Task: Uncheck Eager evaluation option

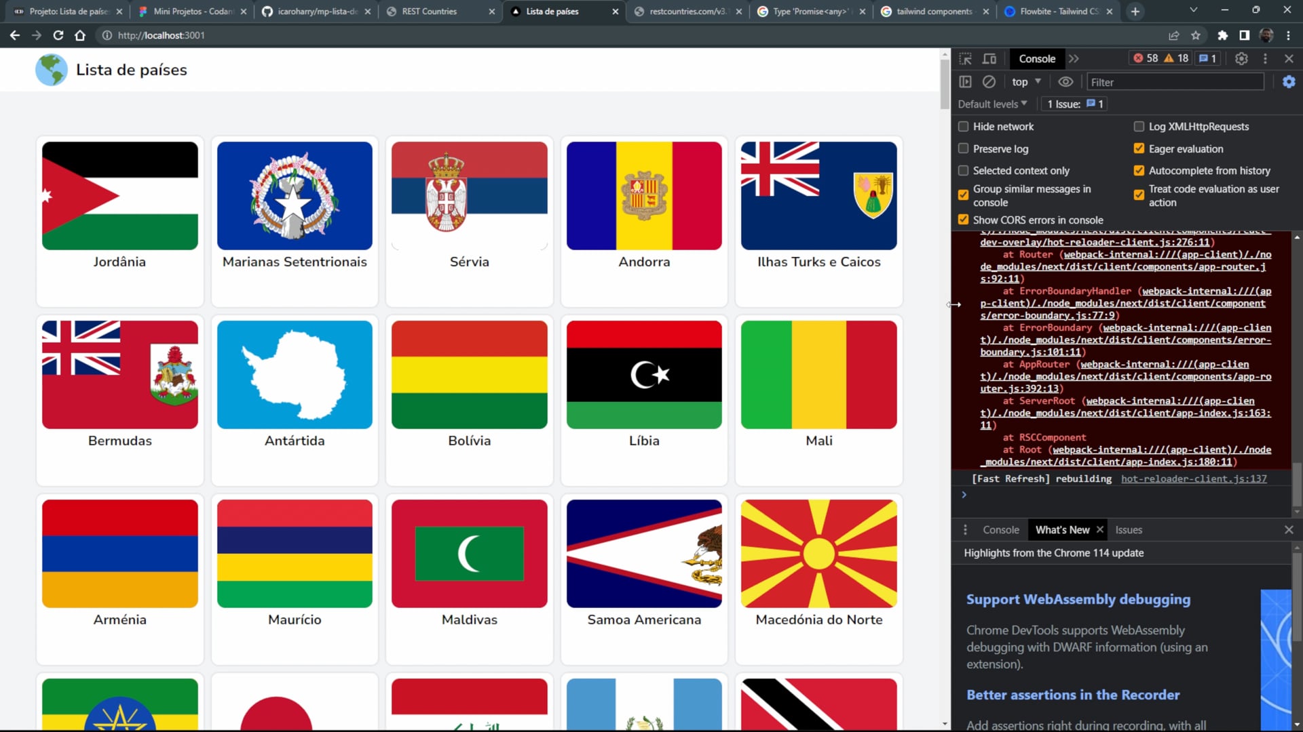Action: [1139, 148]
